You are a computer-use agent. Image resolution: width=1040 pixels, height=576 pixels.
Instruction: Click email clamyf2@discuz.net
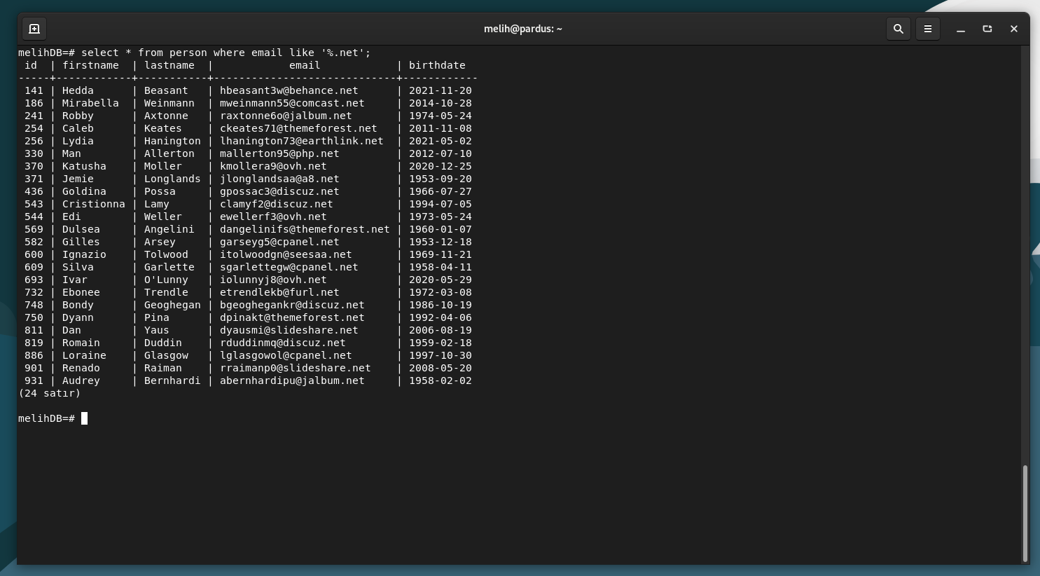(x=277, y=204)
